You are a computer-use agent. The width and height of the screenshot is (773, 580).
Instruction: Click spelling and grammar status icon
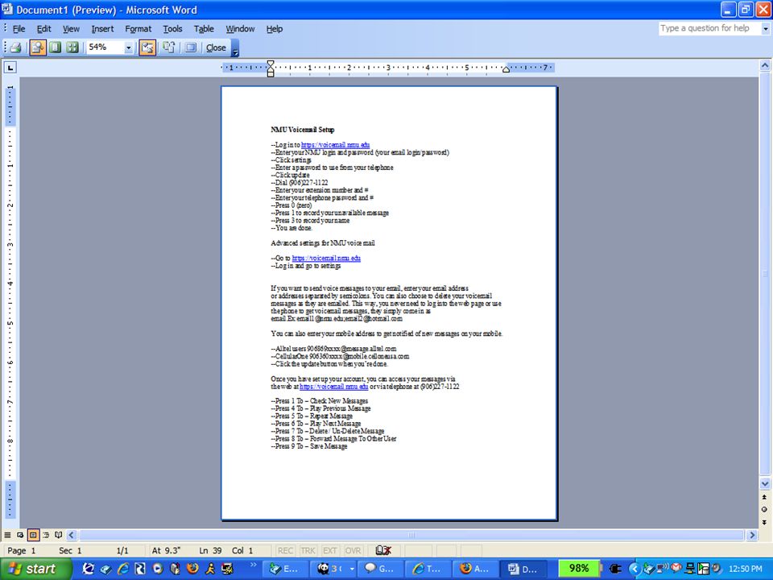pos(383,550)
